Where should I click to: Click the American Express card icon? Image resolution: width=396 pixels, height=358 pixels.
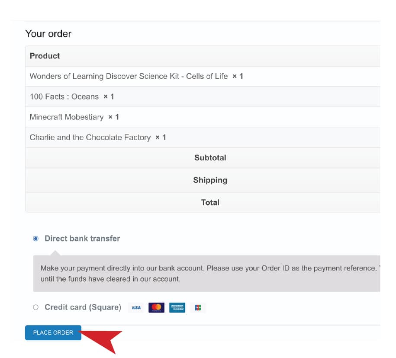177,307
